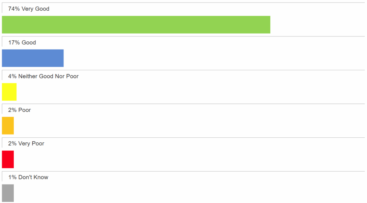Select the 'Poor' label above the orange bar

tap(25, 110)
